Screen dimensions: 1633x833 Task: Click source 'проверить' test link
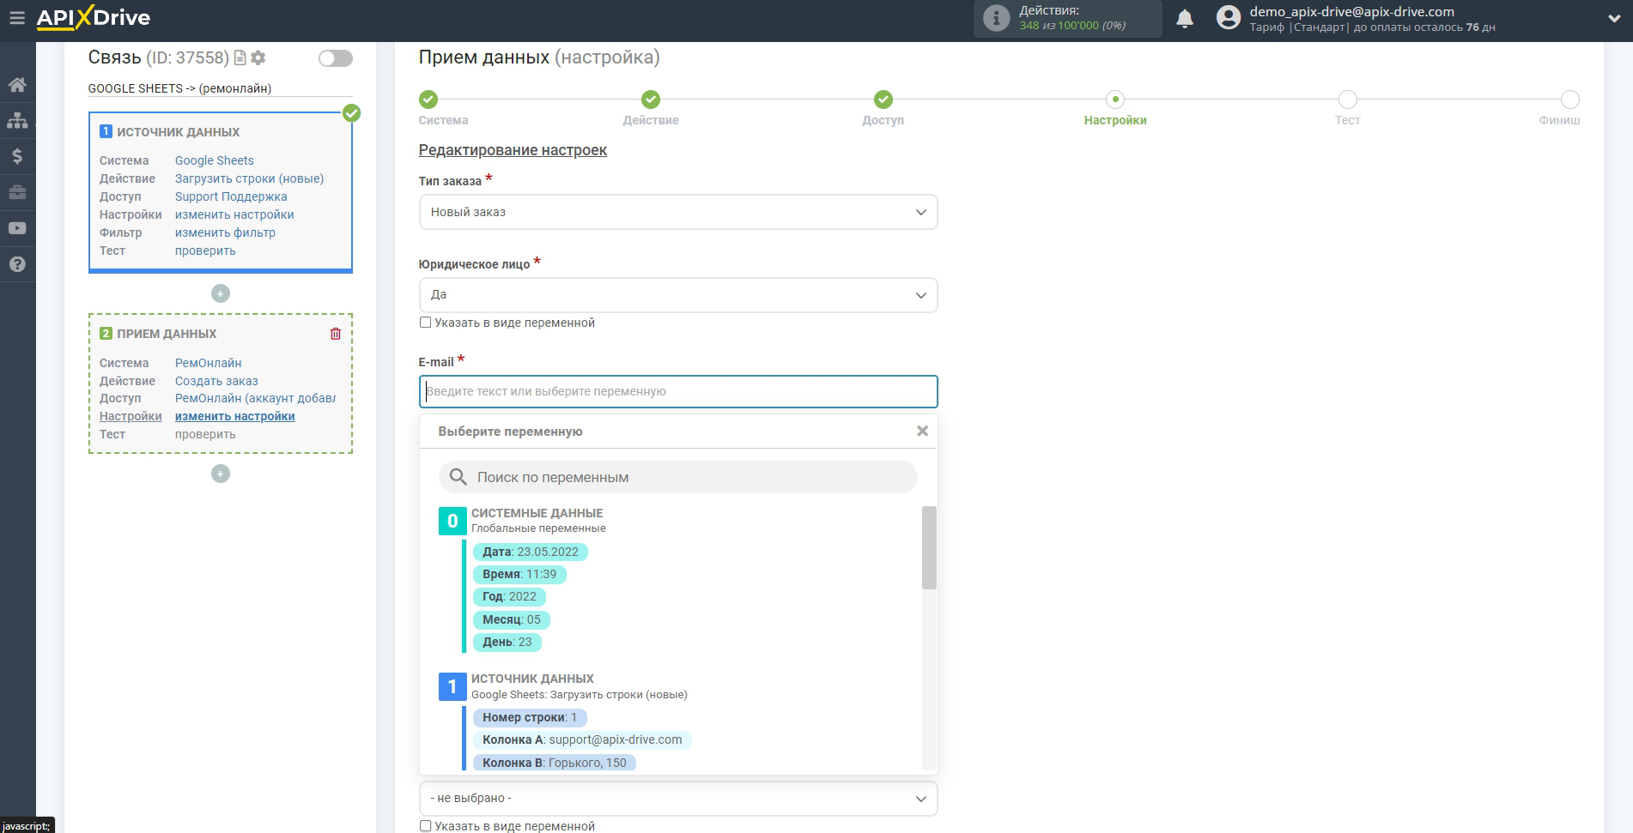tap(205, 251)
